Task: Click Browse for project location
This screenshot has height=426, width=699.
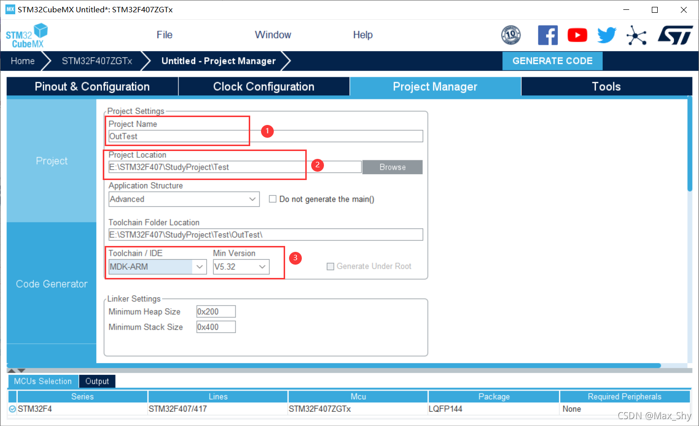Action: click(392, 167)
